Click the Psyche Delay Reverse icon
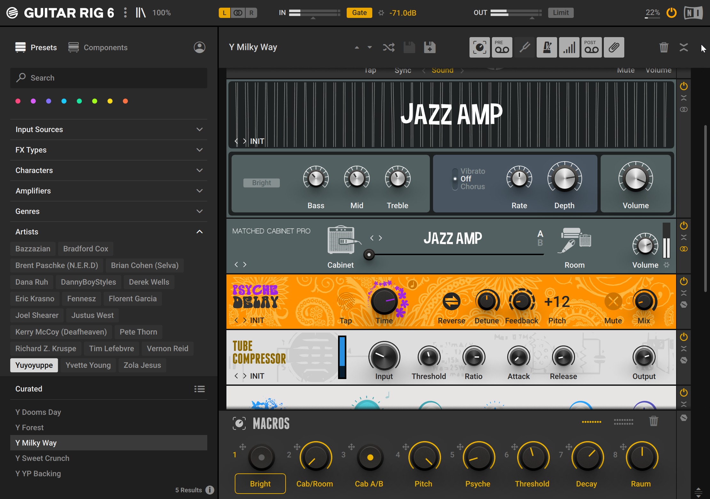Viewport: 710px width, 499px height. coord(451,301)
